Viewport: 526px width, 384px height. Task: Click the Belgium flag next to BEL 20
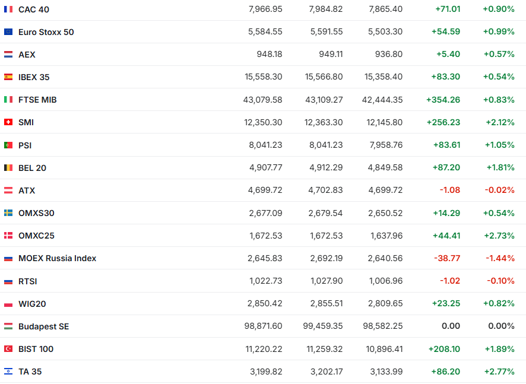tap(8, 168)
